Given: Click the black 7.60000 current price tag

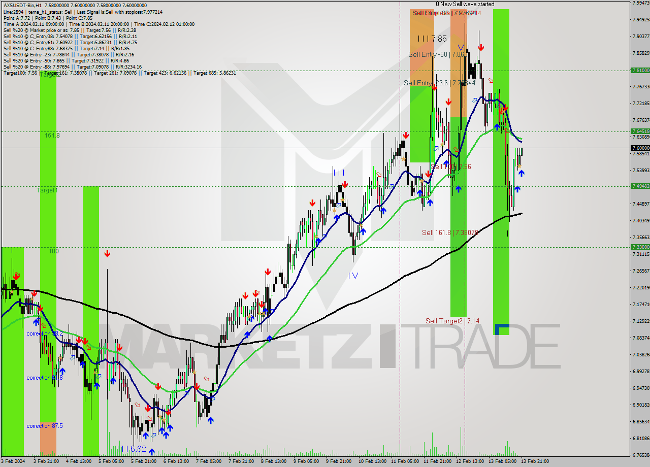Looking at the screenshot, I should point(640,148).
